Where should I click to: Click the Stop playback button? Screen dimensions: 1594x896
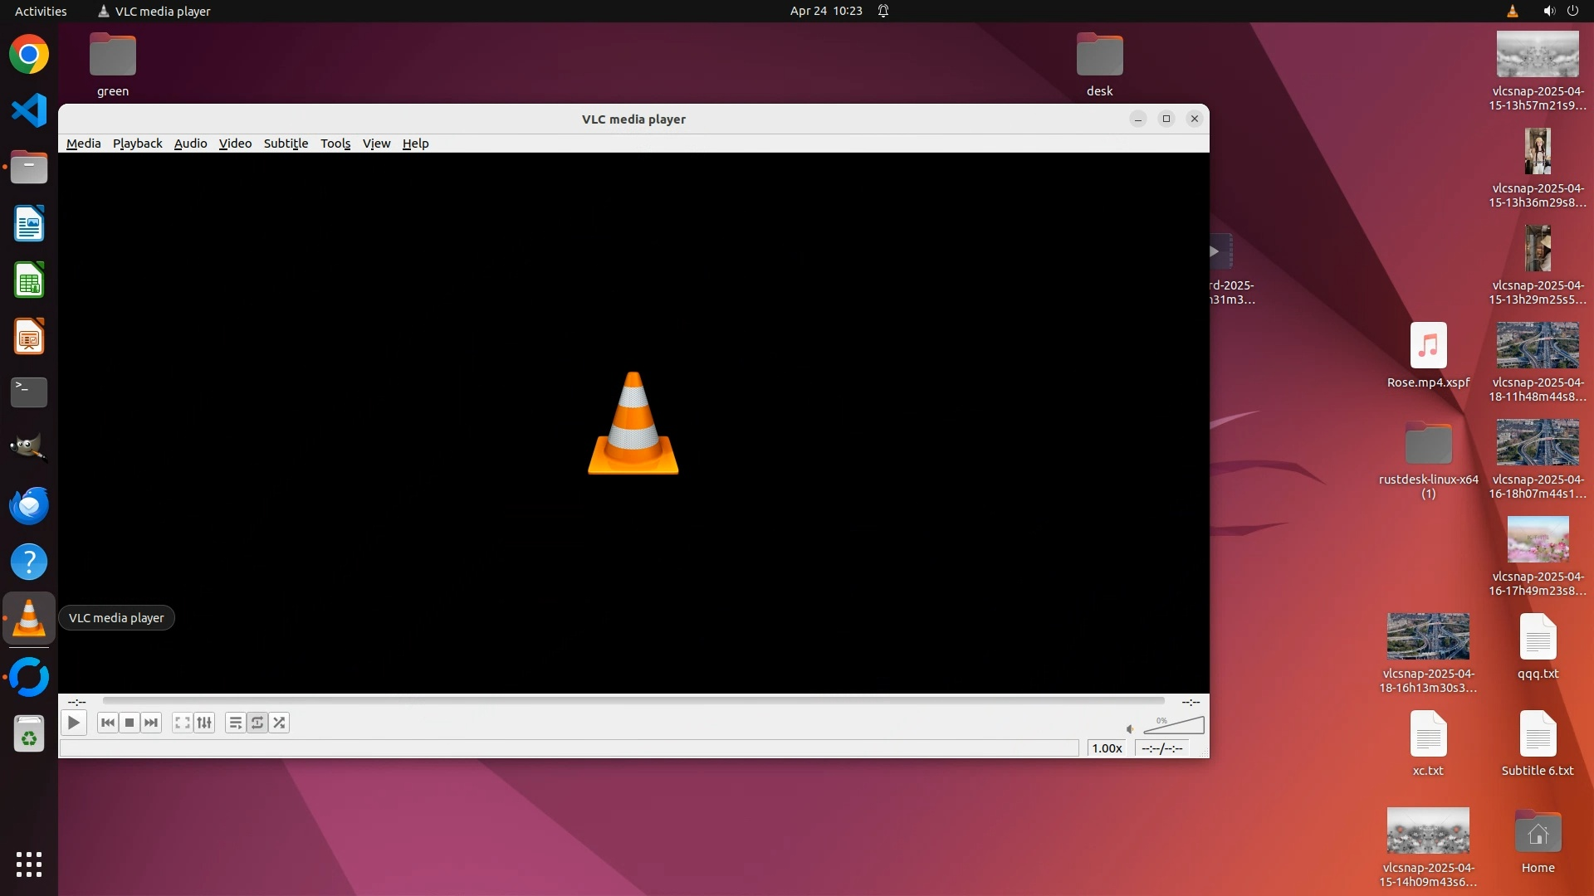pyautogui.click(x=130, y=723)
